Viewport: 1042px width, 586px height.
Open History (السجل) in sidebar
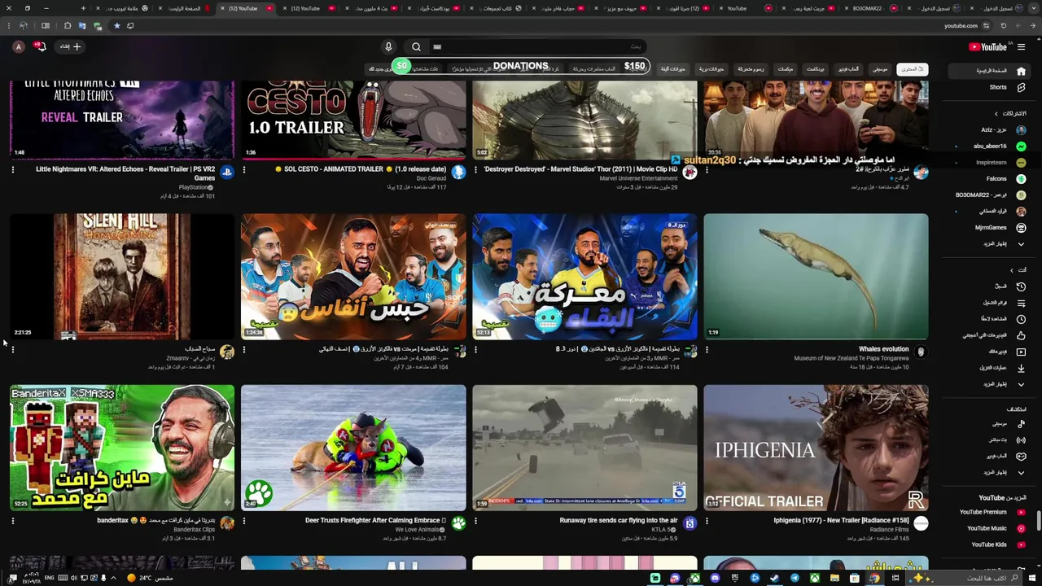(989, 286)
